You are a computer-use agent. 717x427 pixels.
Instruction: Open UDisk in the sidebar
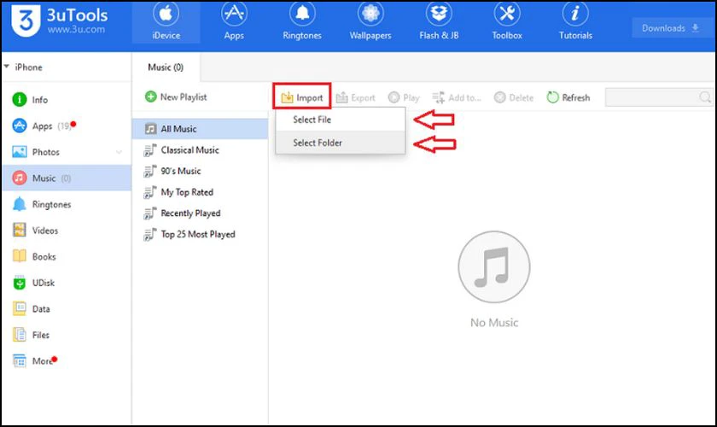click(x=44, y=283)
